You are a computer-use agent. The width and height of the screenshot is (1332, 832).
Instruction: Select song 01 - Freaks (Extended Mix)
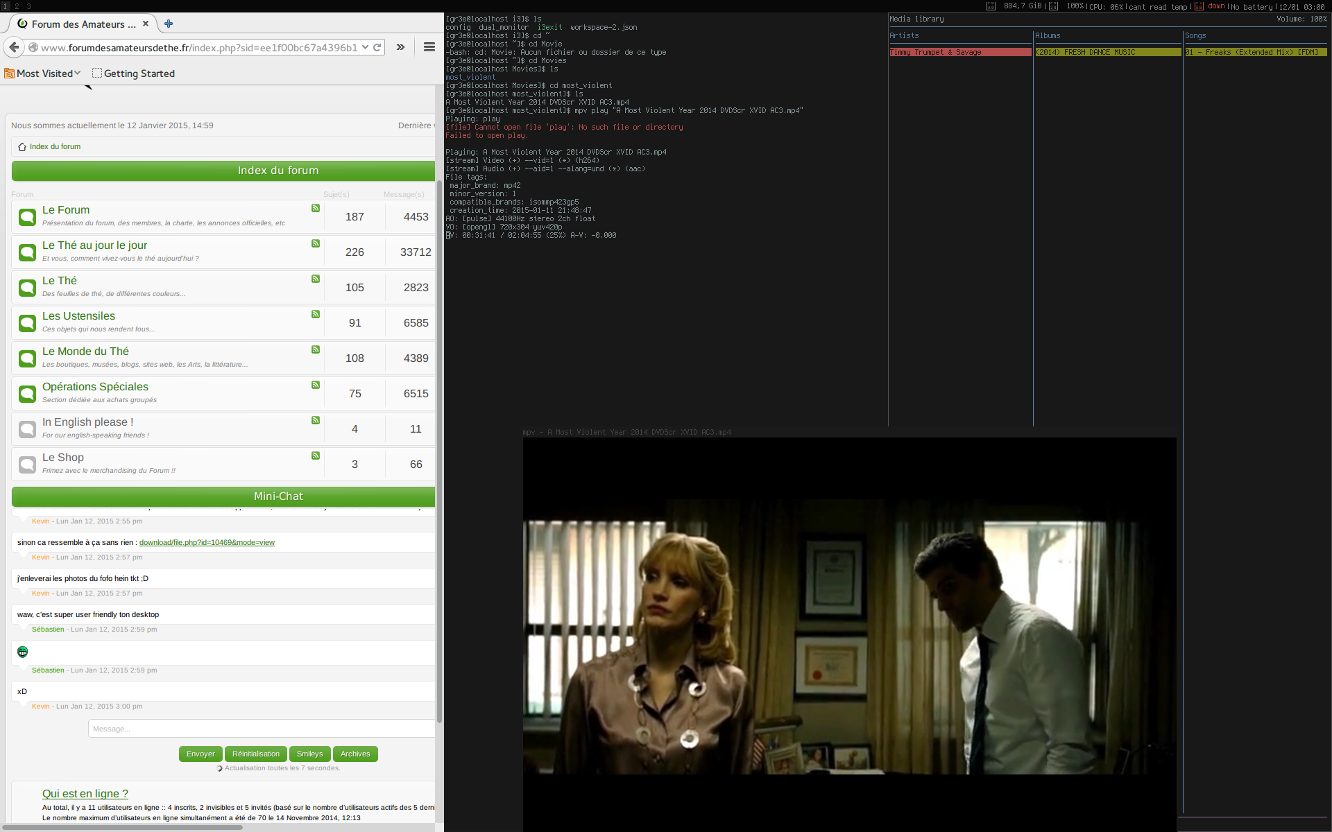coord(1256,52)
